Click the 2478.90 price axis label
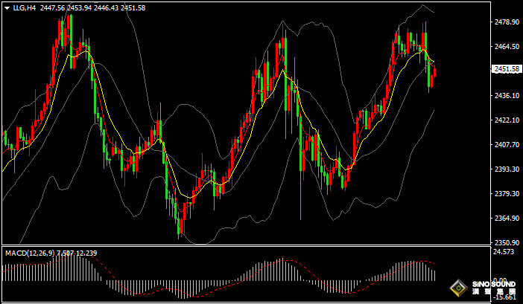The width and height of the screenshot is (523, 304). [x=506, y=22]
